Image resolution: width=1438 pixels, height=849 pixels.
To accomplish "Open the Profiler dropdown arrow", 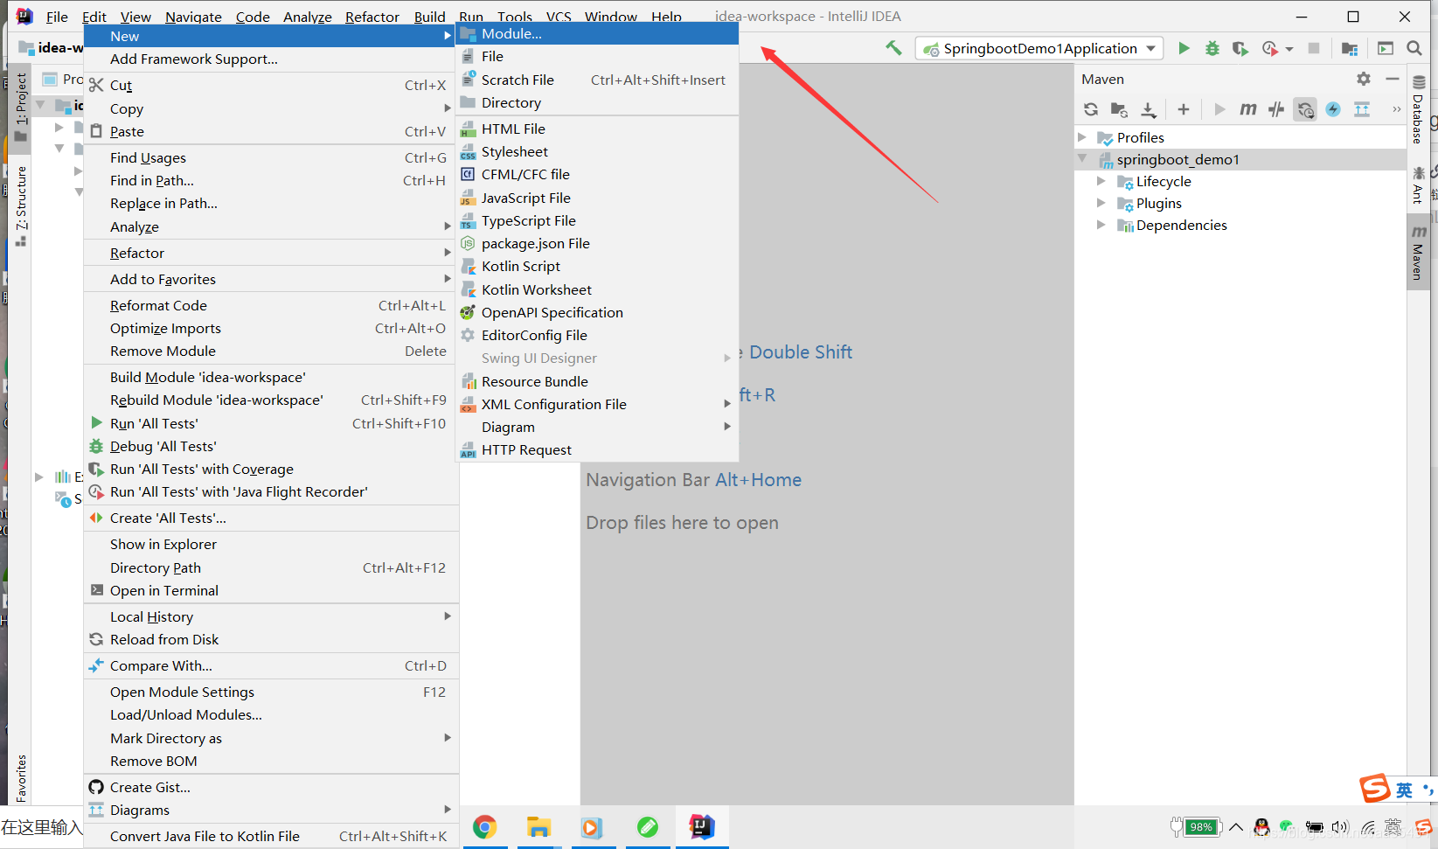I will coord(1289,49).
